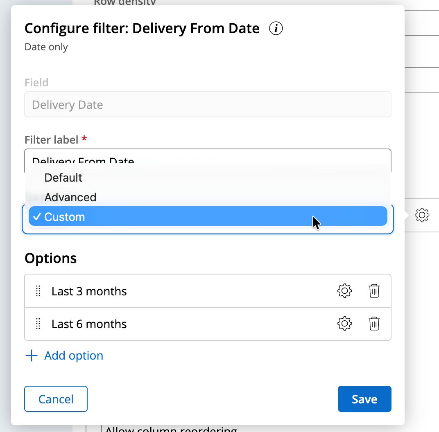Click the disabled Delivery Date field

tap(208, 105)
